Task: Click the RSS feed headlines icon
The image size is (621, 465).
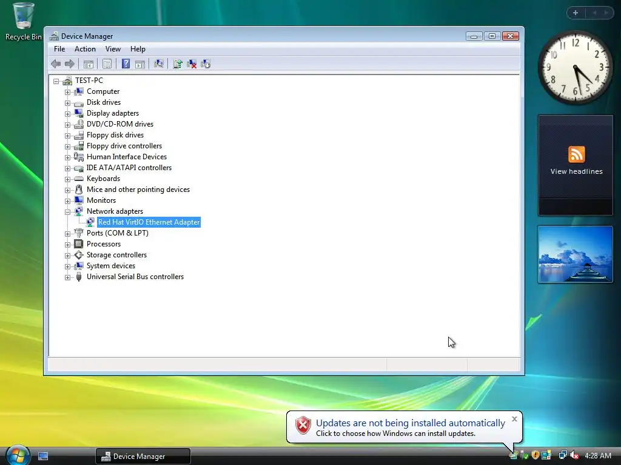Action: (576, 154)
